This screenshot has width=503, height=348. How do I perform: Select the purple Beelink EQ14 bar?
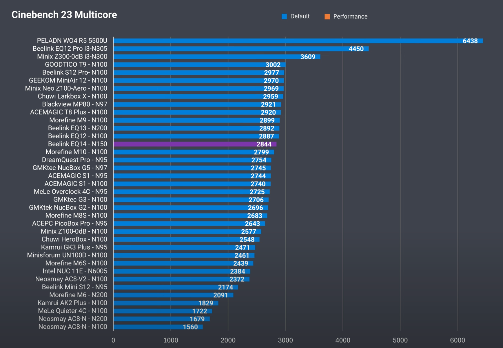click(195, 144)
